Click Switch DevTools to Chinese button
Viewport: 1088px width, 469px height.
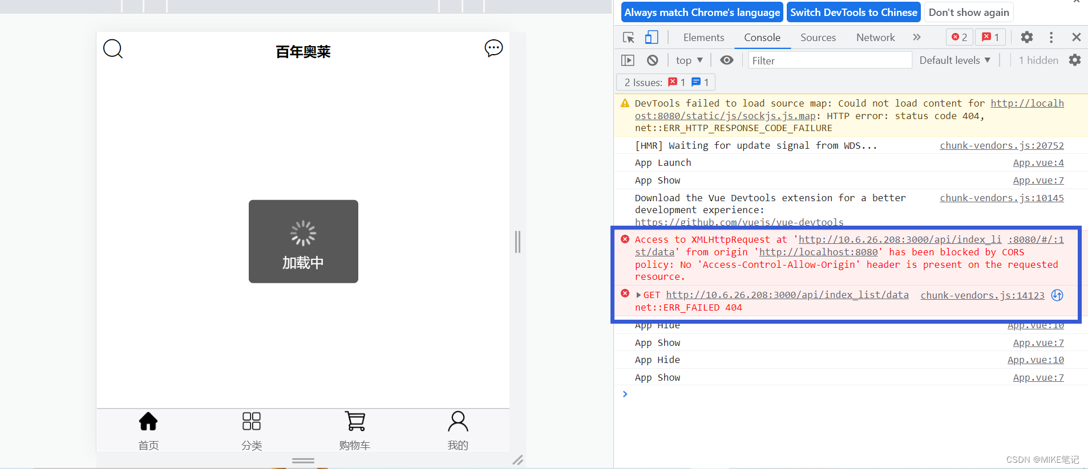coord(854,13)
